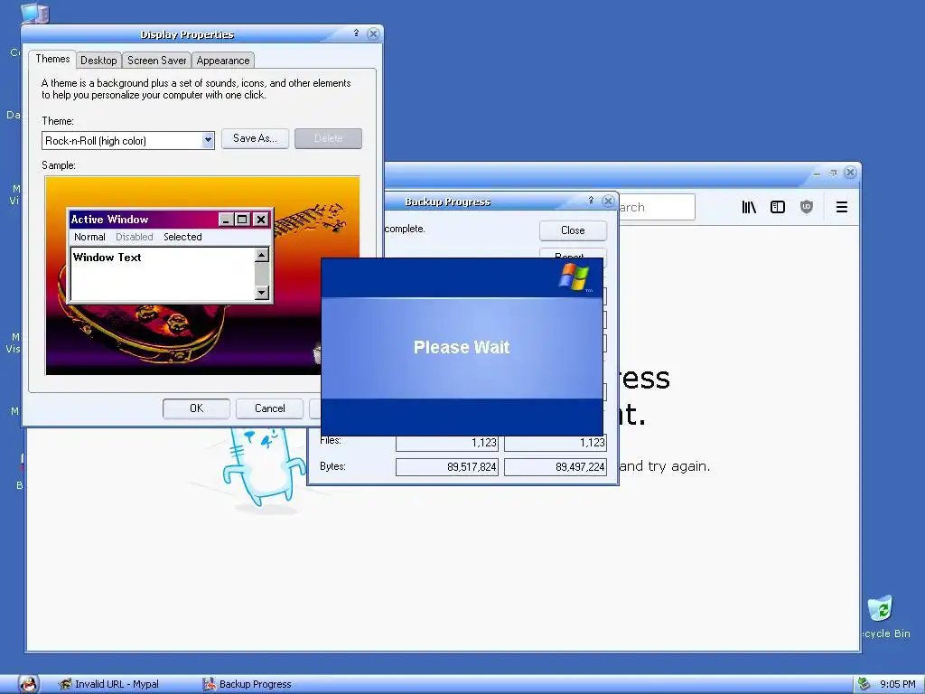Image resolution: width=925 pixels, height=694 pixels.
Task: Click the sample Active Window close button
Action: coord(261,220)
